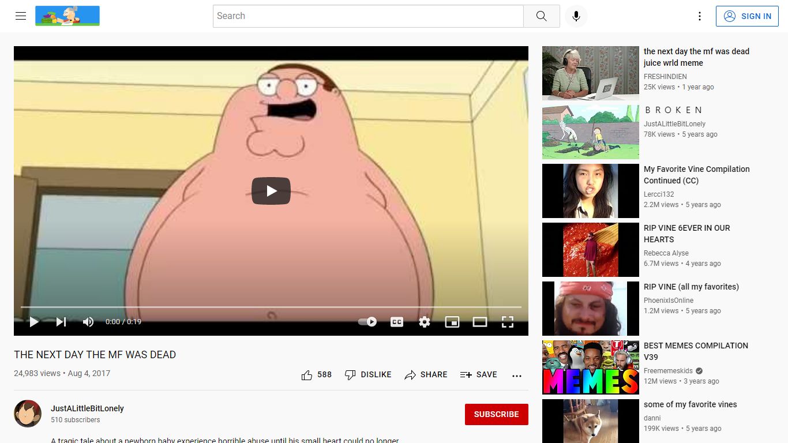This screenshot has height=443, width=788.
Task: Open FRESHINDIEN channel link
Action: point(665,77)
